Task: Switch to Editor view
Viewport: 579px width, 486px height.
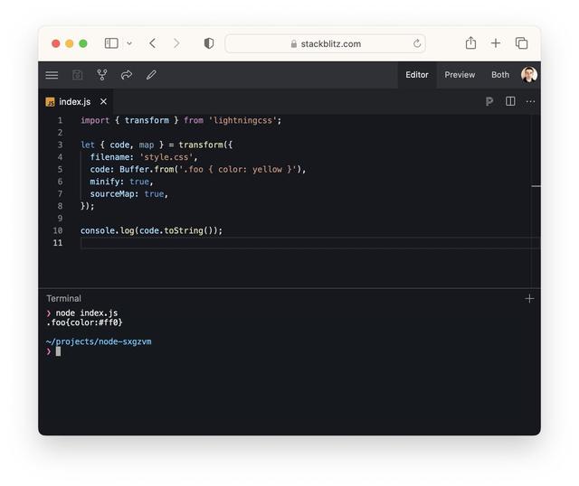Action: 417,75
